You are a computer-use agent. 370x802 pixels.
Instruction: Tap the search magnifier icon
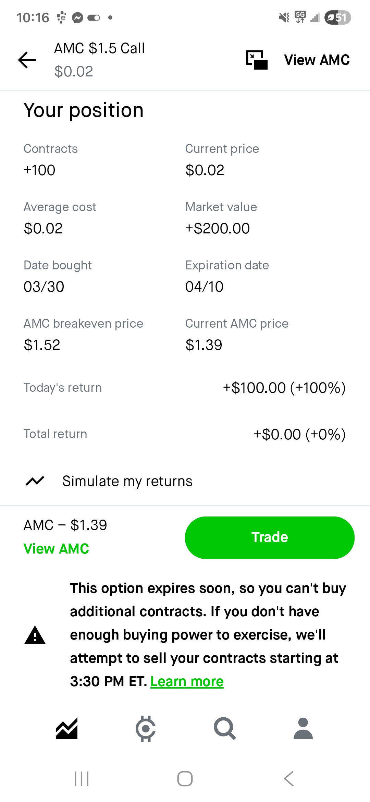pyautogui.click(x=225, y=728)
